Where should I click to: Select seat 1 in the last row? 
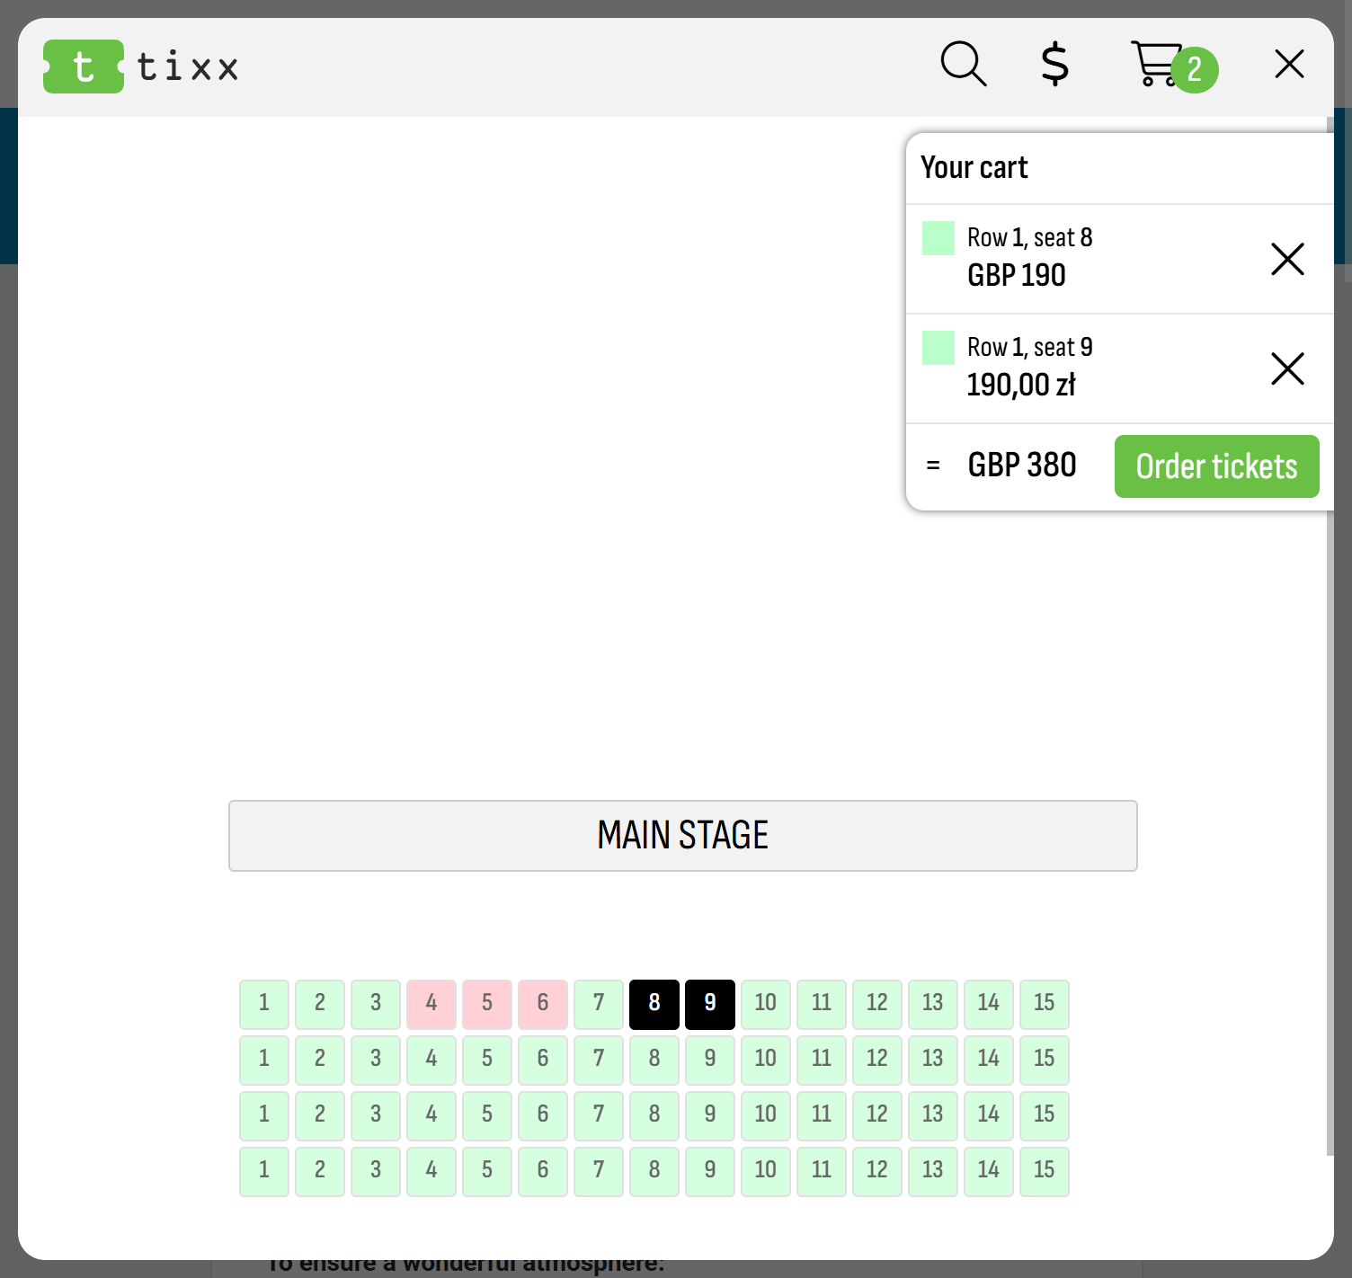point(264,1171)
